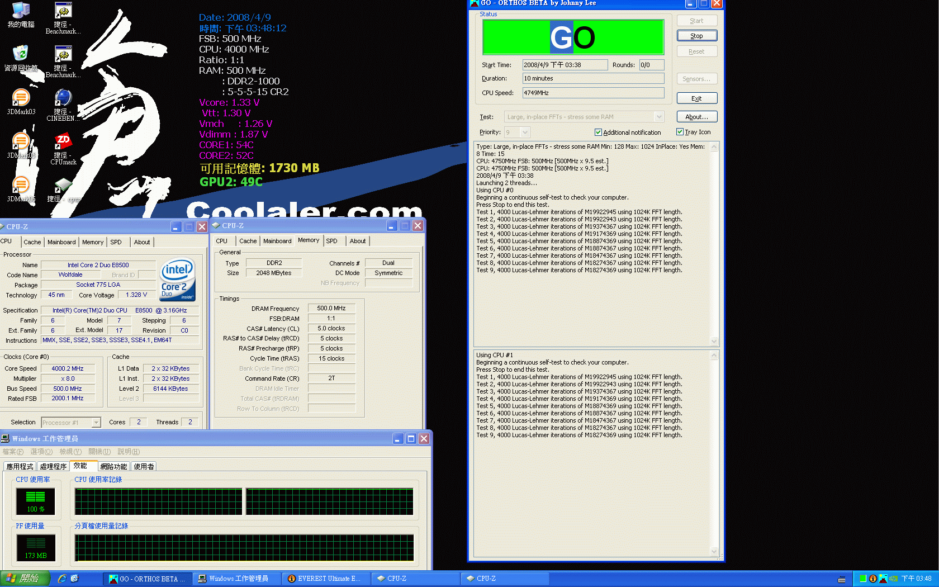Click the NVIDIA tray icon
The width and height of the screenshot is (939, 587).
point(893,579)
